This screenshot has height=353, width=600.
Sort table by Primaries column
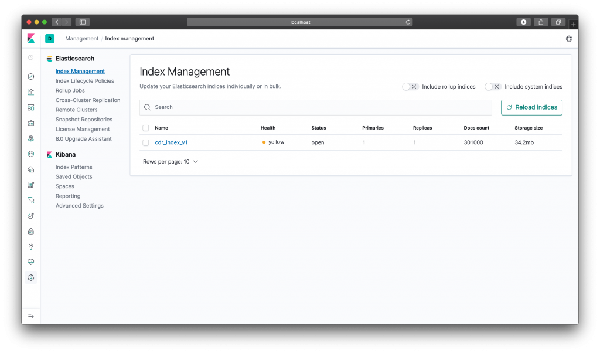[x=373, y=128]
